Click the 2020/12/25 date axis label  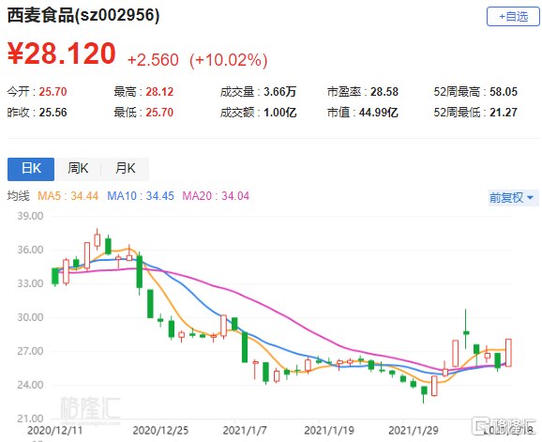pyautogui.click(x=160, y=431)
